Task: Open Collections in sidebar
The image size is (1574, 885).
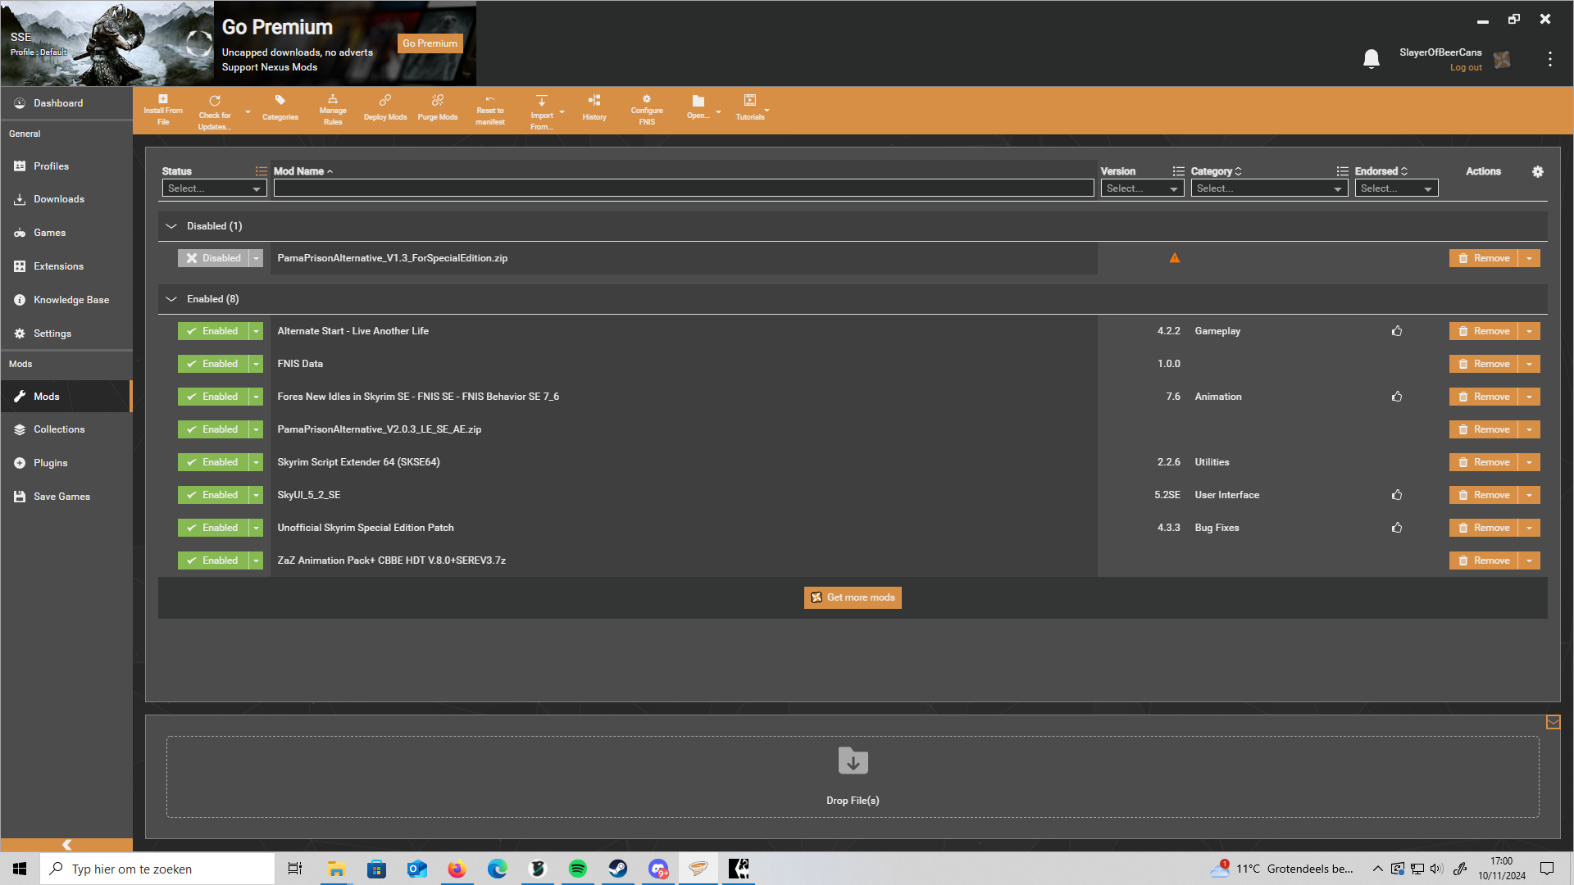Action: pyautogui.click(x=58, y=429)
